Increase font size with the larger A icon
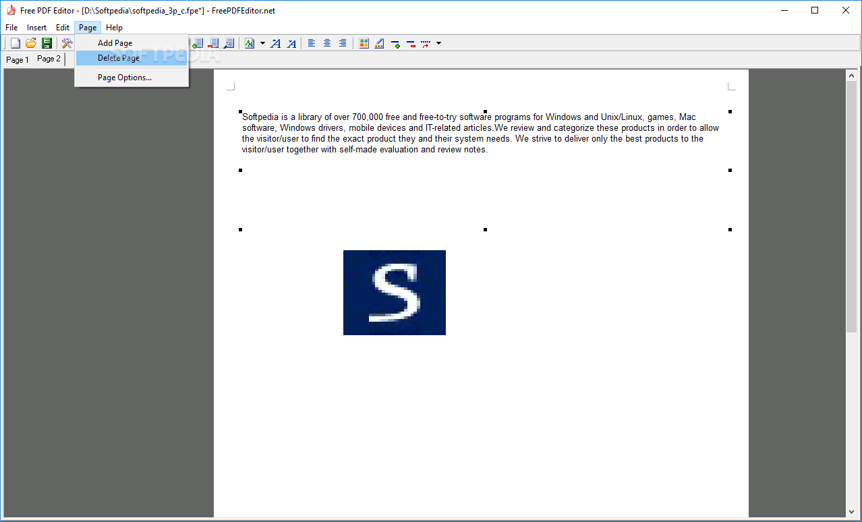The image size is (862, 522). [x=275, y=43]
